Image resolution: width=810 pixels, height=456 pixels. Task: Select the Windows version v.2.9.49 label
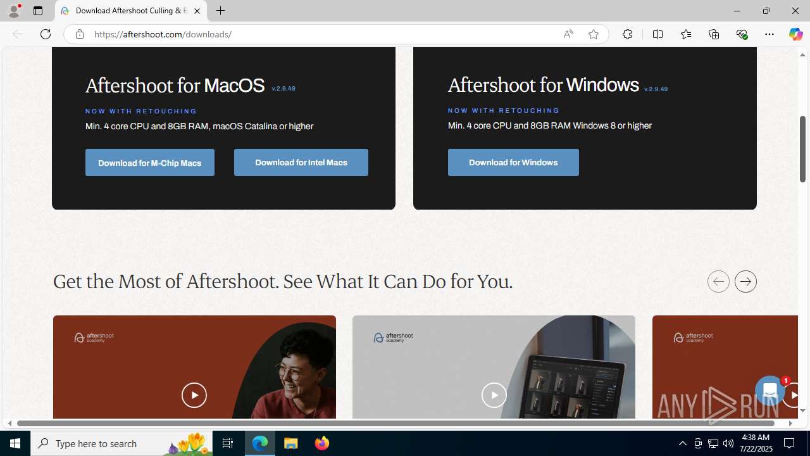656,89
